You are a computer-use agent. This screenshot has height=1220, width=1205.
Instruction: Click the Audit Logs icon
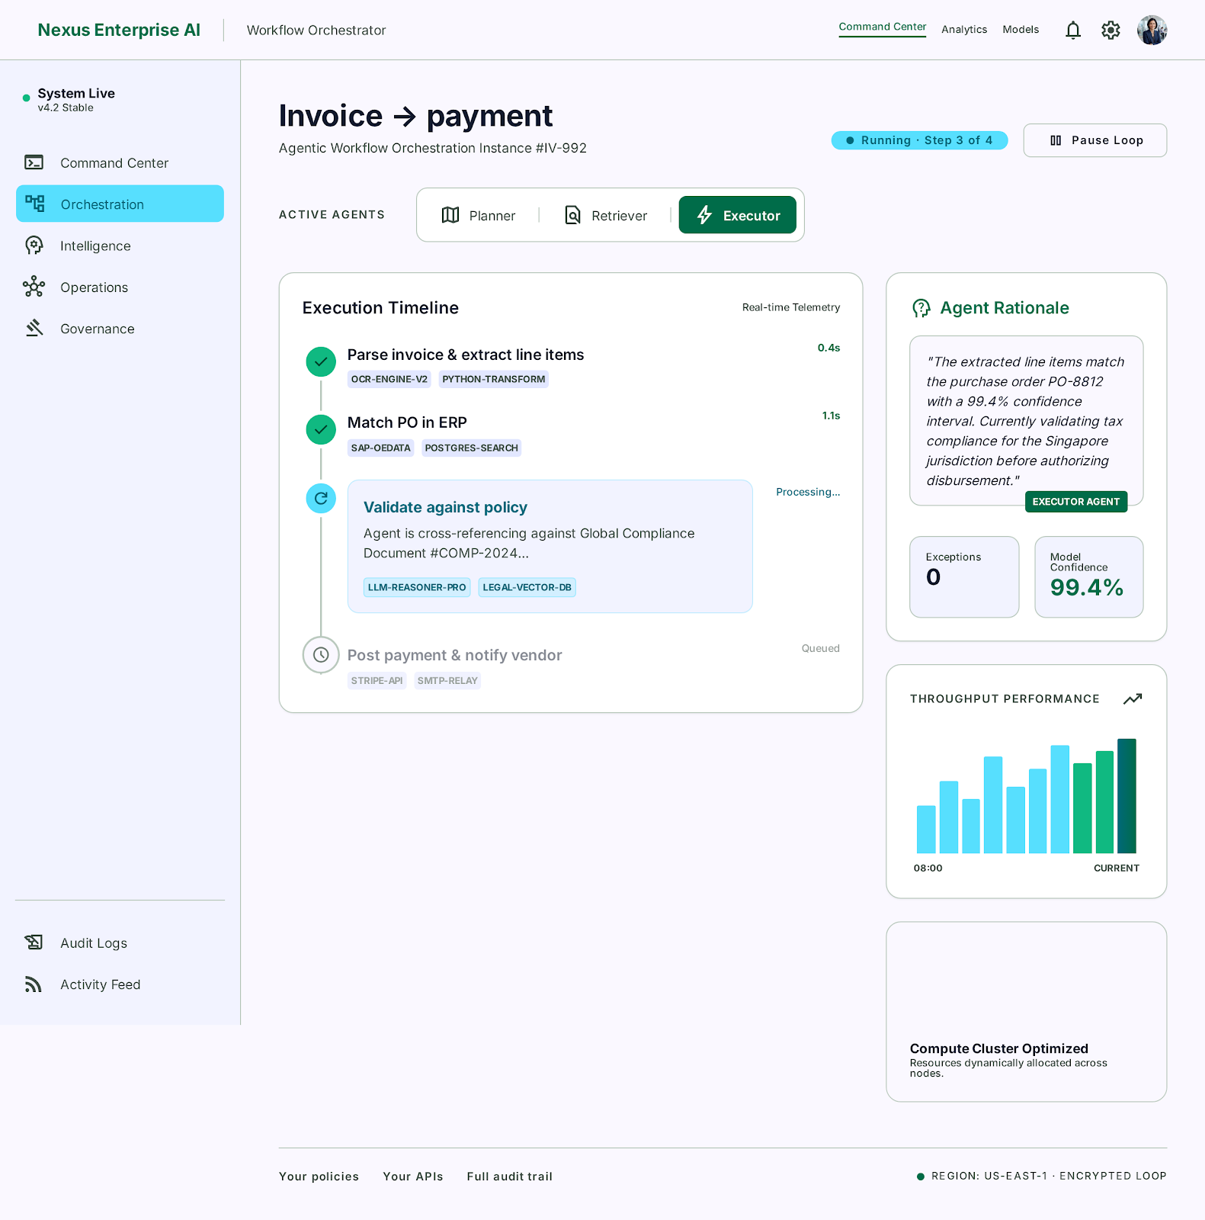[34, 942]
